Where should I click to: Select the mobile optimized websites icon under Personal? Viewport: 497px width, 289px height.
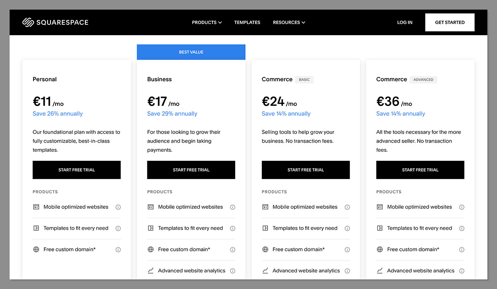coord(36,207)
